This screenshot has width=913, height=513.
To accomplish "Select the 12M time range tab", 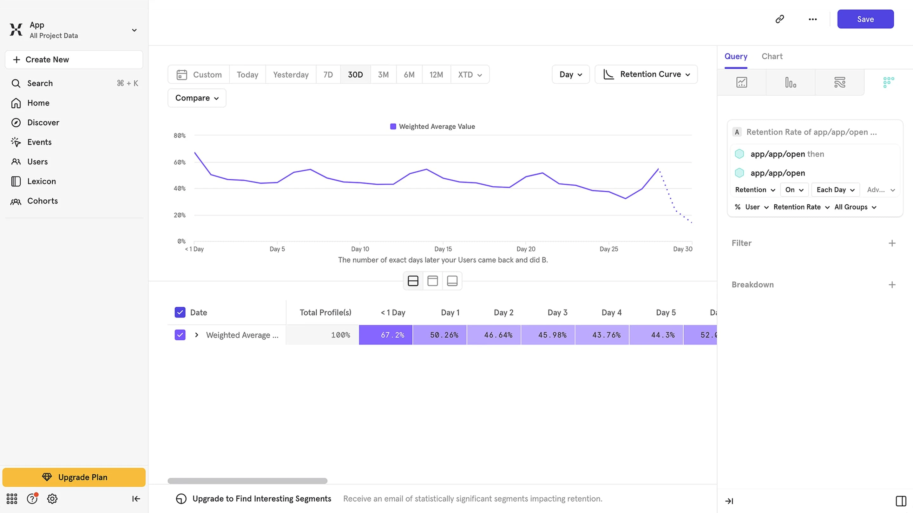I will (436, 74).
